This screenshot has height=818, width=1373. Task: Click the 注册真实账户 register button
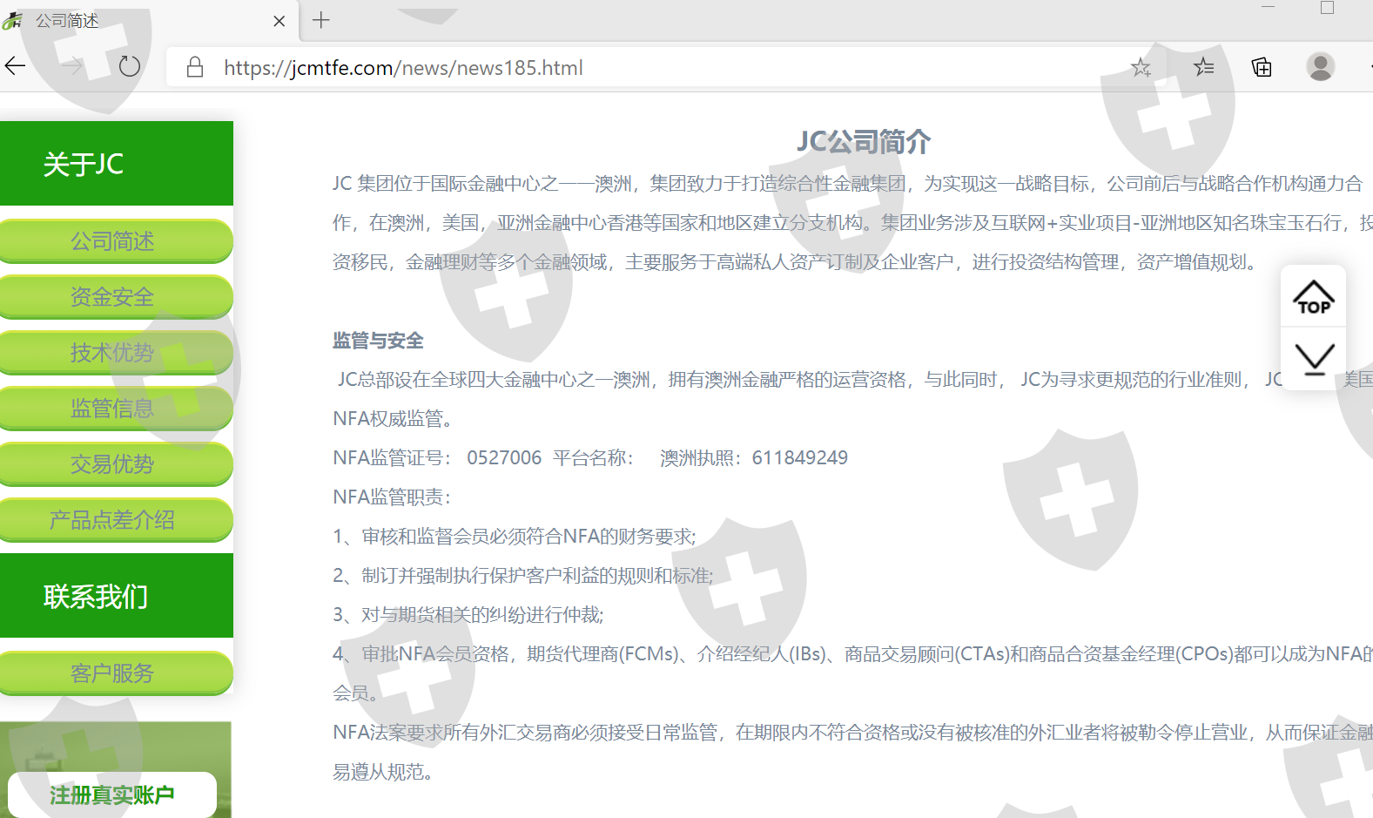tap(112, 794)
